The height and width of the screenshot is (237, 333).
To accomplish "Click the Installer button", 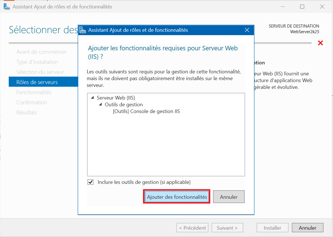I will point(272,228).
